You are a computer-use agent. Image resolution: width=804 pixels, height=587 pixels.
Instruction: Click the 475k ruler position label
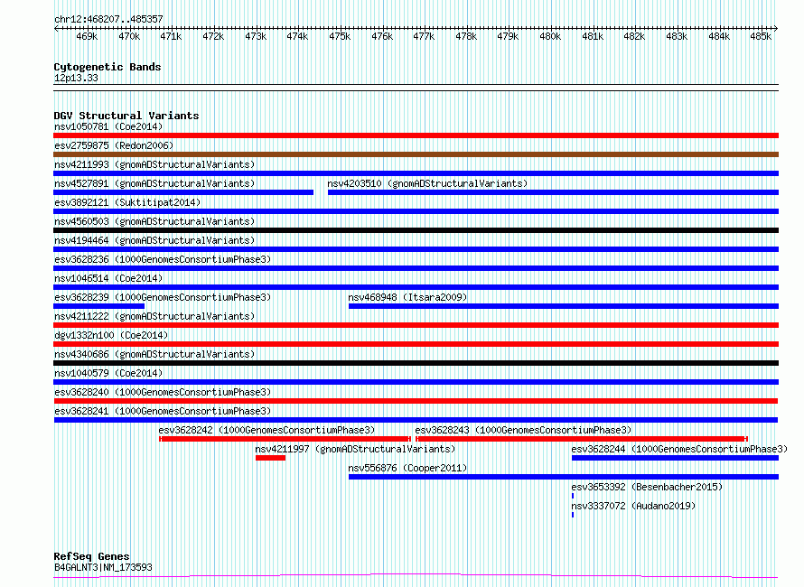tap(340, 36)
